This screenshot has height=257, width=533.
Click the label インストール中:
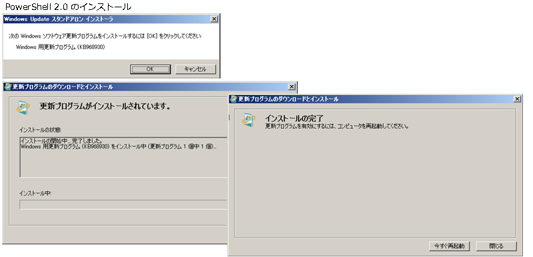[x=35, y=193]
